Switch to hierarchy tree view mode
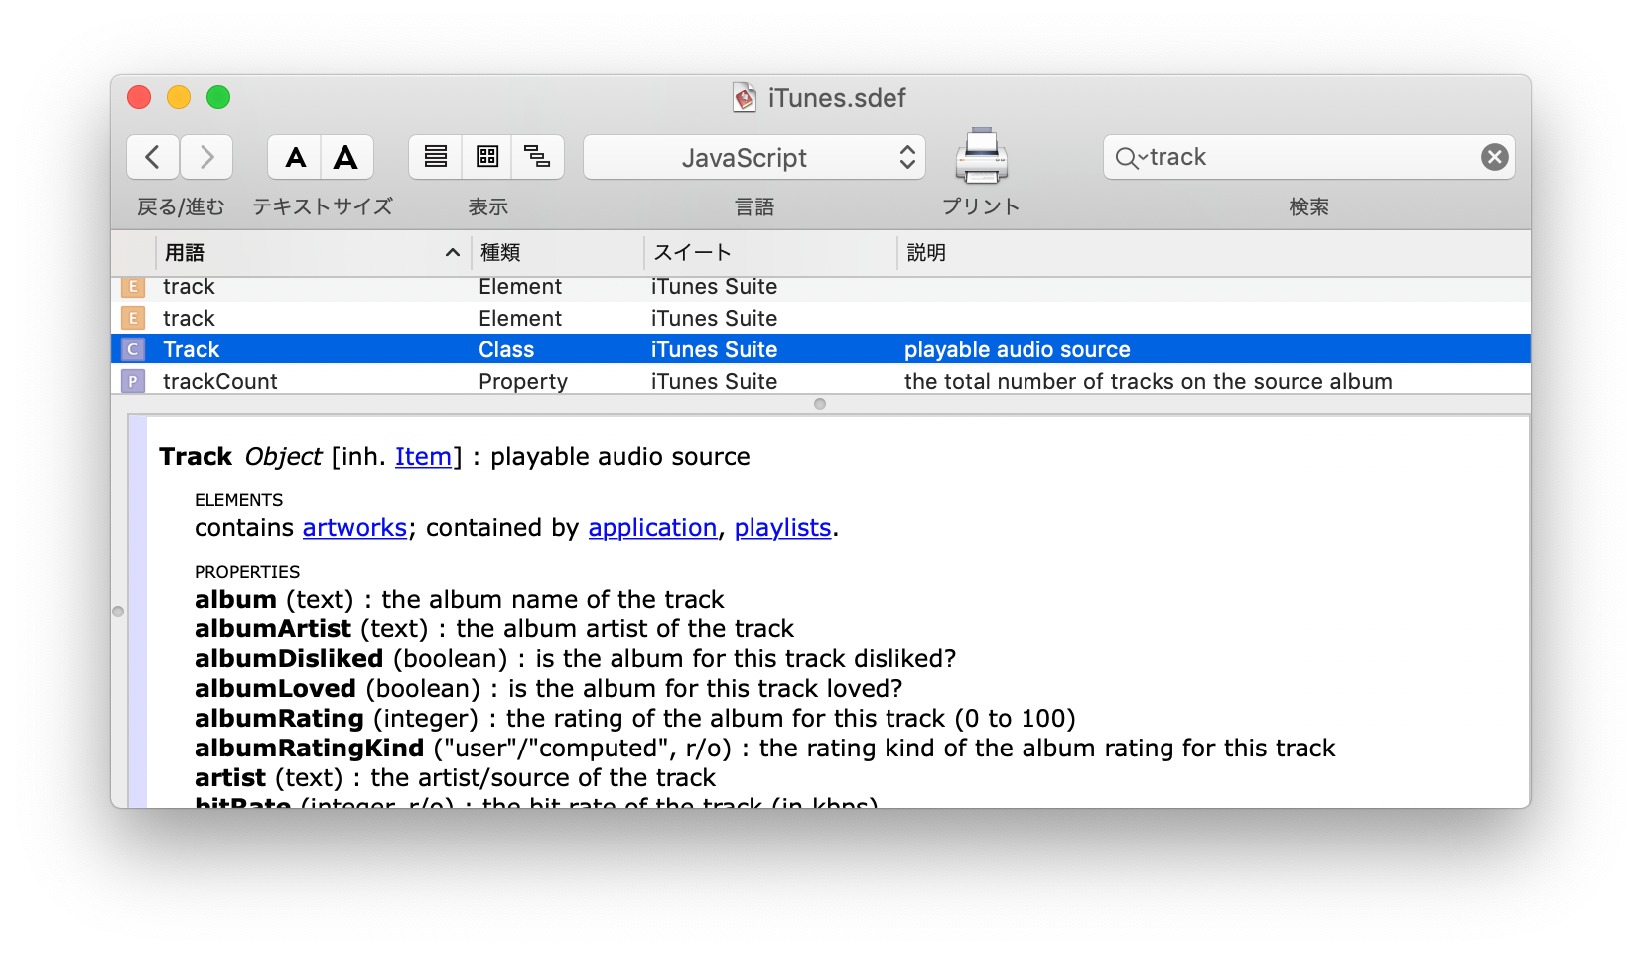Screen dimensions: 1642x955 click(538, 157)
